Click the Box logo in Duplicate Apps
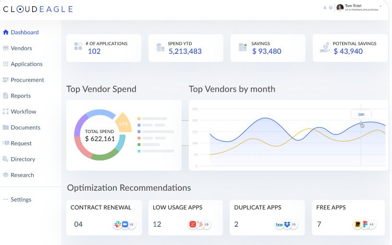Viewport: 392px width, 245px height. point(279,224)
